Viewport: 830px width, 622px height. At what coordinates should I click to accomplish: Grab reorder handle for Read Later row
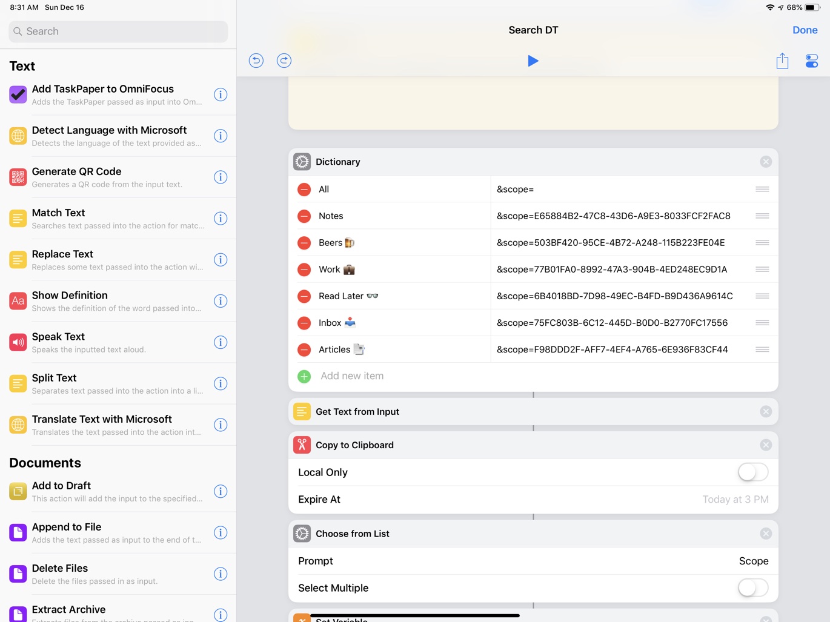point(762,296)
